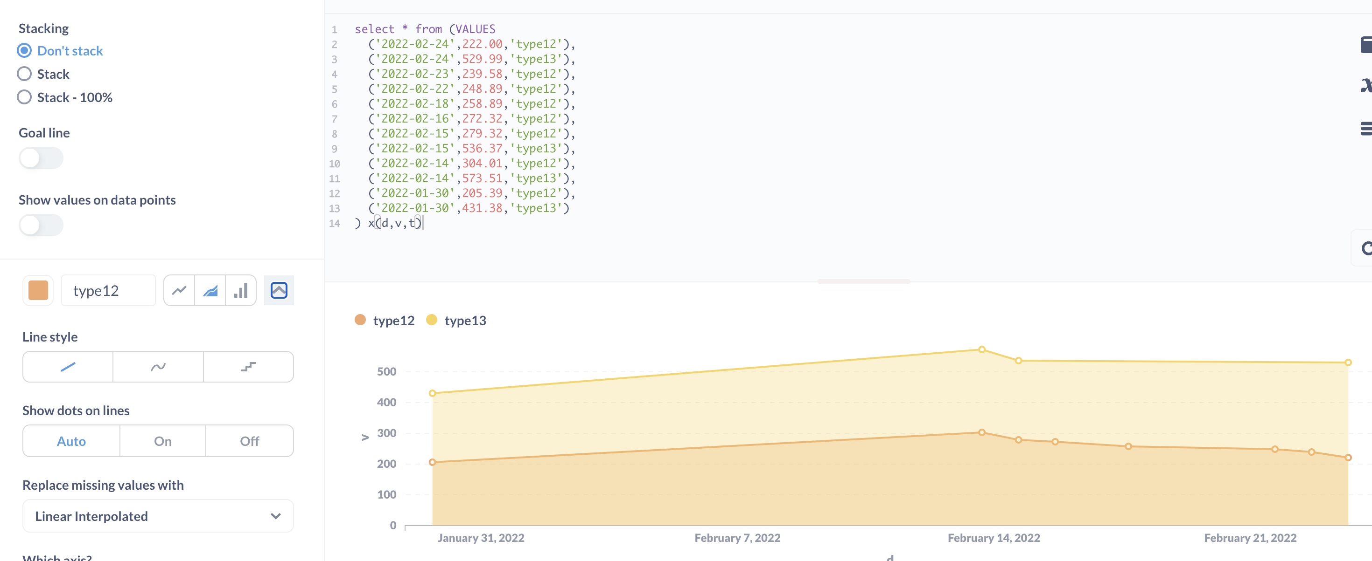Select the Stack - 100% radio option
The height and width of the screenshot is (561, 1372).
pos(24,97)
